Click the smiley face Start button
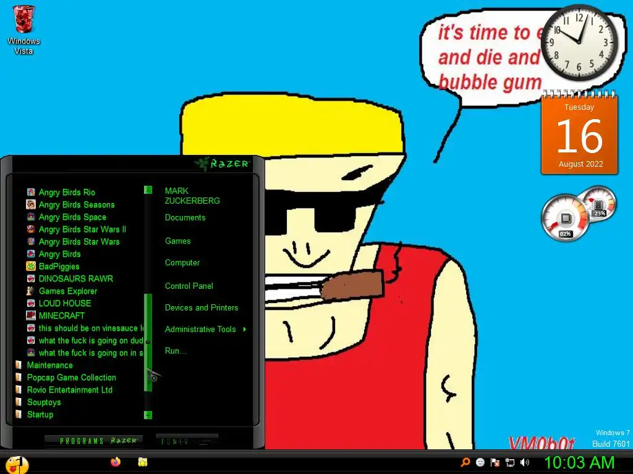The image size is (633, 474). [x=17, y=464]
